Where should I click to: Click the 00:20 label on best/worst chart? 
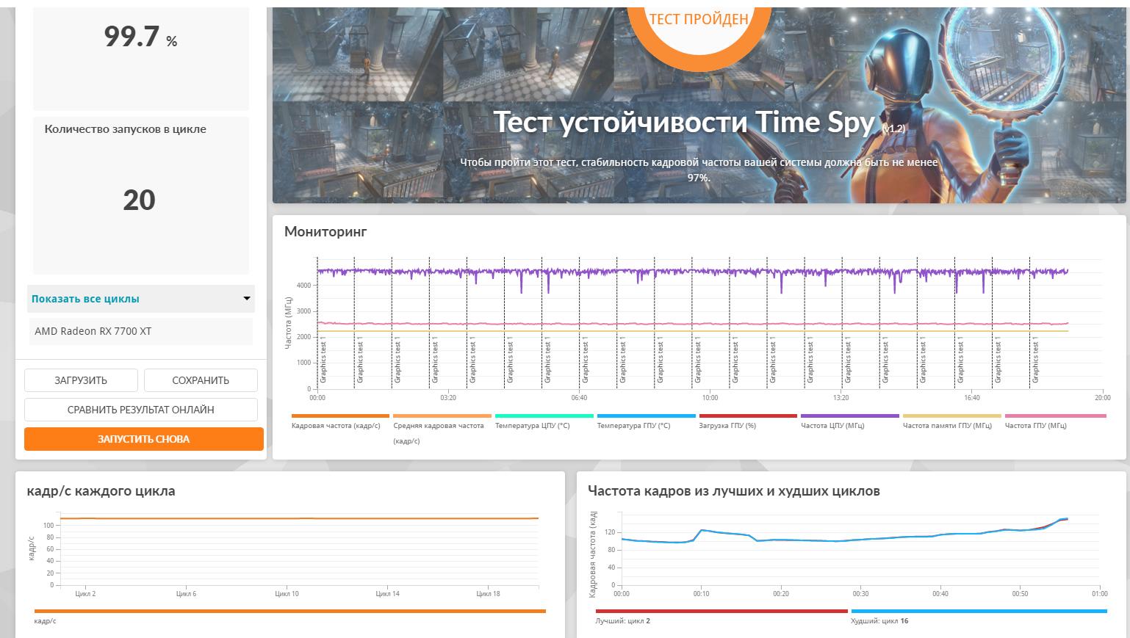(x=780, y=594)
